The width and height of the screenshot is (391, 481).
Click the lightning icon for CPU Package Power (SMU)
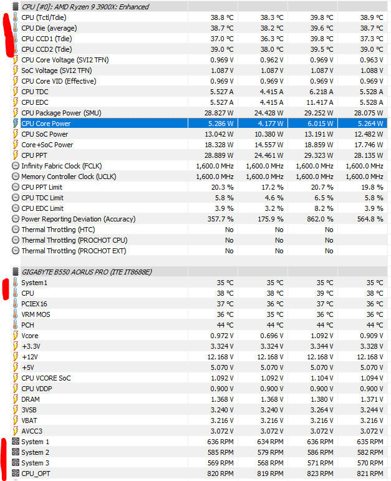16,112
